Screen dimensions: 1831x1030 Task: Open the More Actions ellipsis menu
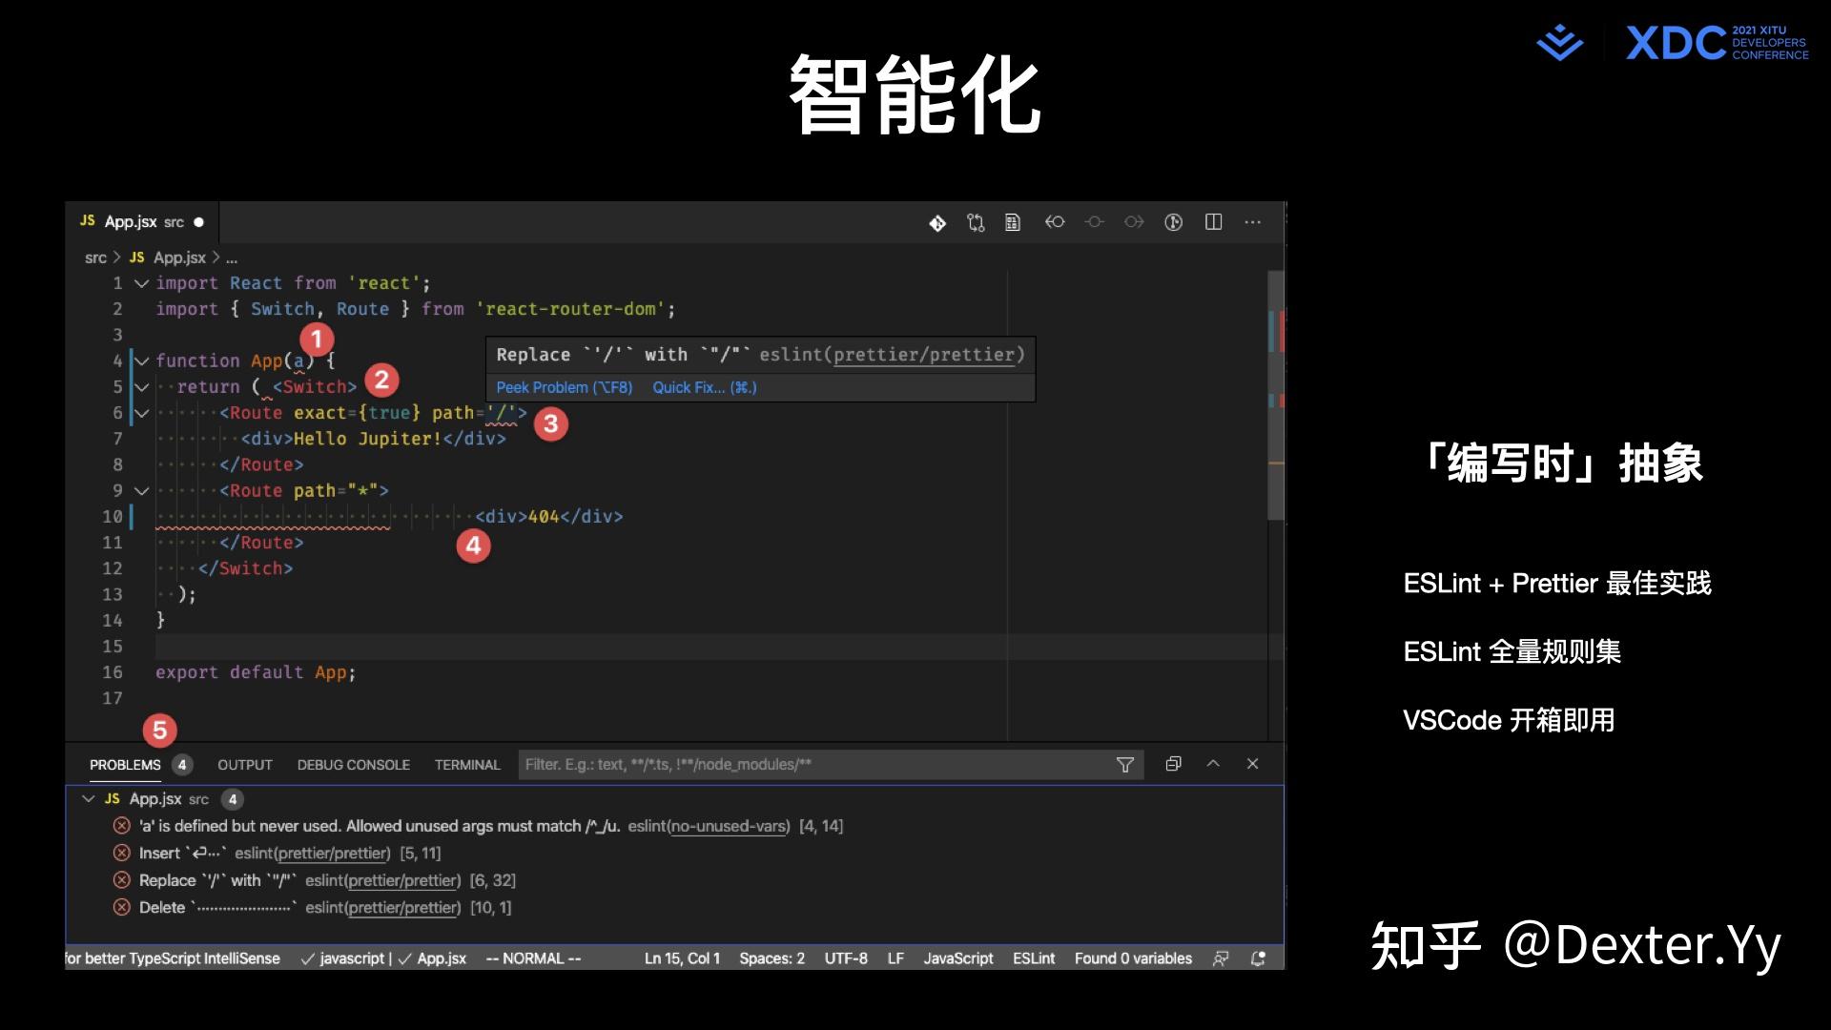(x=1253, y=222)
